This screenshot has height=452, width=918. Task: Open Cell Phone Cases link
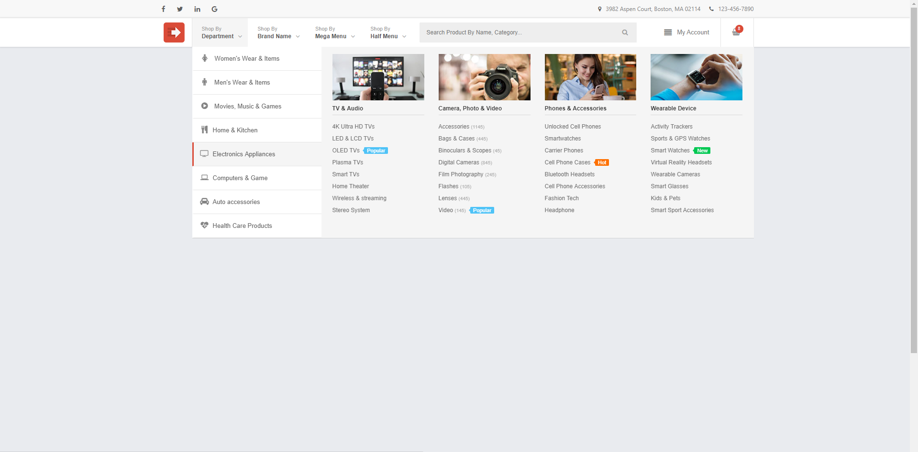(567, 162)
